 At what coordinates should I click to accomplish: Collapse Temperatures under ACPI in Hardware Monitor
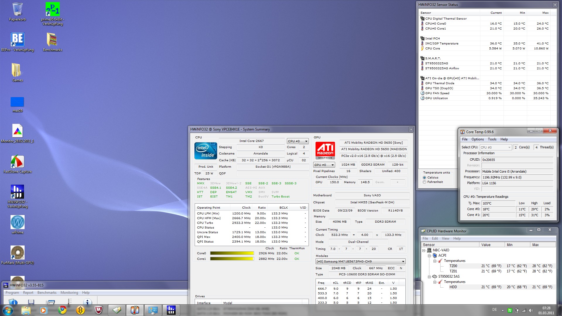point(435,261)
